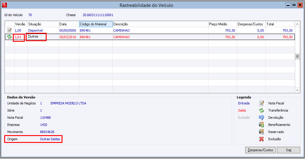
Task: Click the Preço Médio column header
Action: (x=222, y=24)
